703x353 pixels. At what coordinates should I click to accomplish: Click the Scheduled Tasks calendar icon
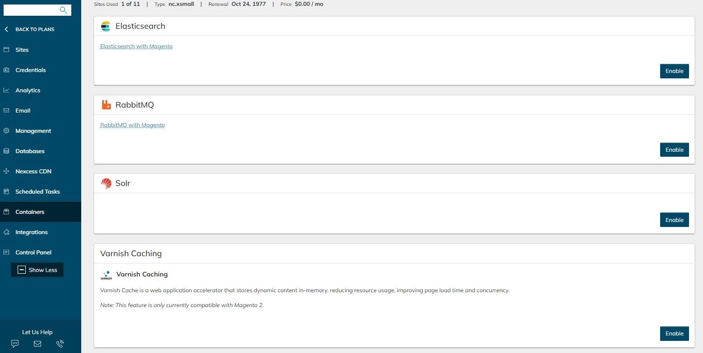6,191
